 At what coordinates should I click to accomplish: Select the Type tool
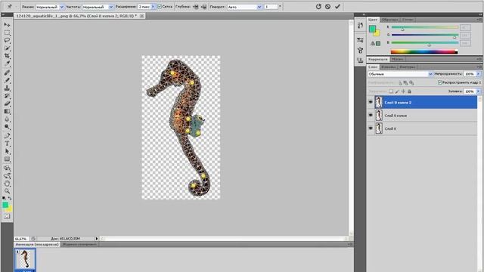(x=7, y=144)
